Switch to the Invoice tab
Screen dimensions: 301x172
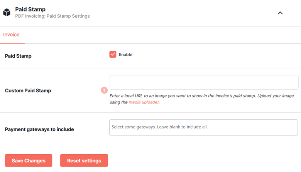pyautogui.click(x=11, y=35)
